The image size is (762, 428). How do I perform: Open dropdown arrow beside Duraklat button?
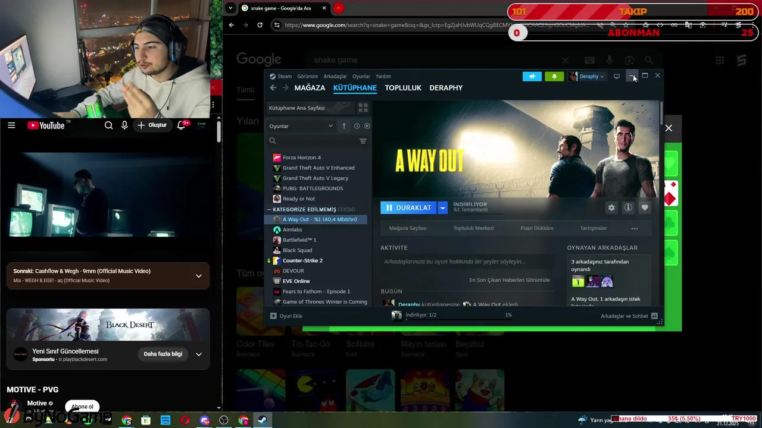442,207
